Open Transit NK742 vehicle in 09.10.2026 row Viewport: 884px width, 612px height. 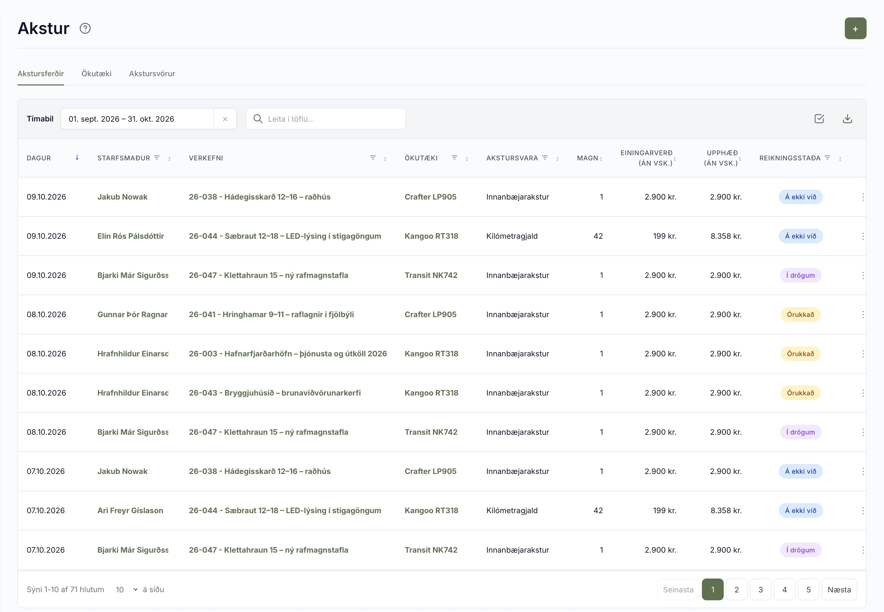[431, 275]
